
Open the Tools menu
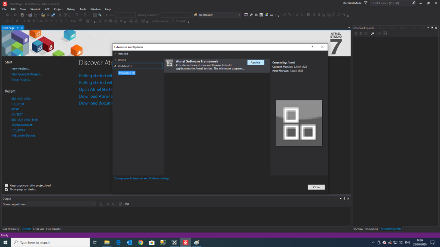pos(83,9)
